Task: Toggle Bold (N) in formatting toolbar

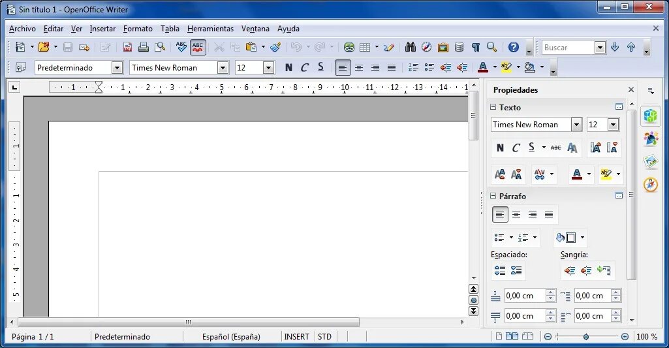Action: tap(288, 67)
